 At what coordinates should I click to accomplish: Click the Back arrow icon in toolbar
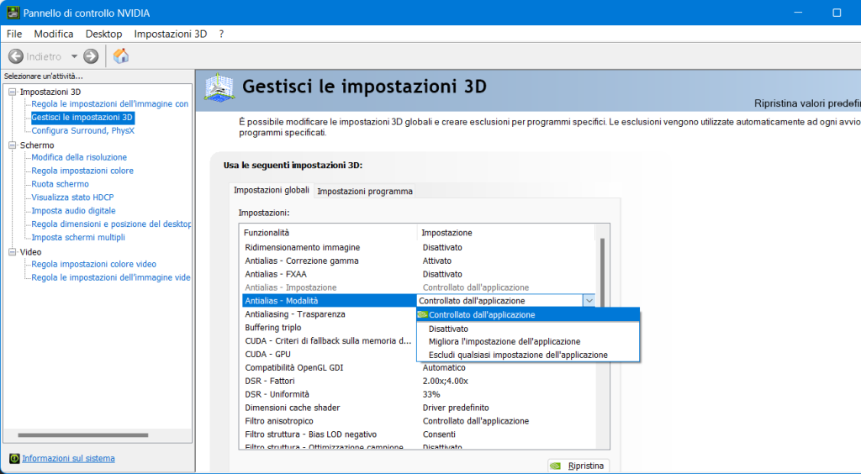click(x=16, y=56)
